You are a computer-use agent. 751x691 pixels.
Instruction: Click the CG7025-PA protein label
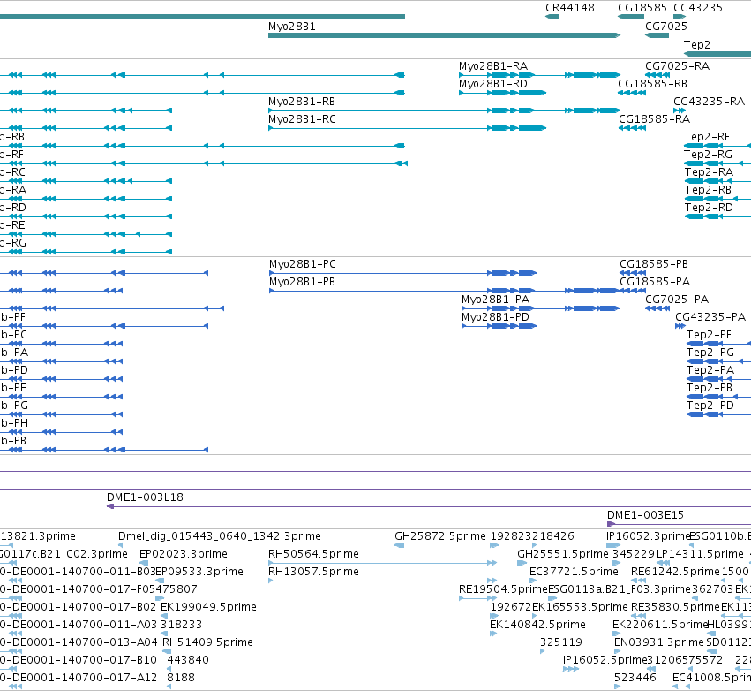pyautogui.click(x=677, y=300)
